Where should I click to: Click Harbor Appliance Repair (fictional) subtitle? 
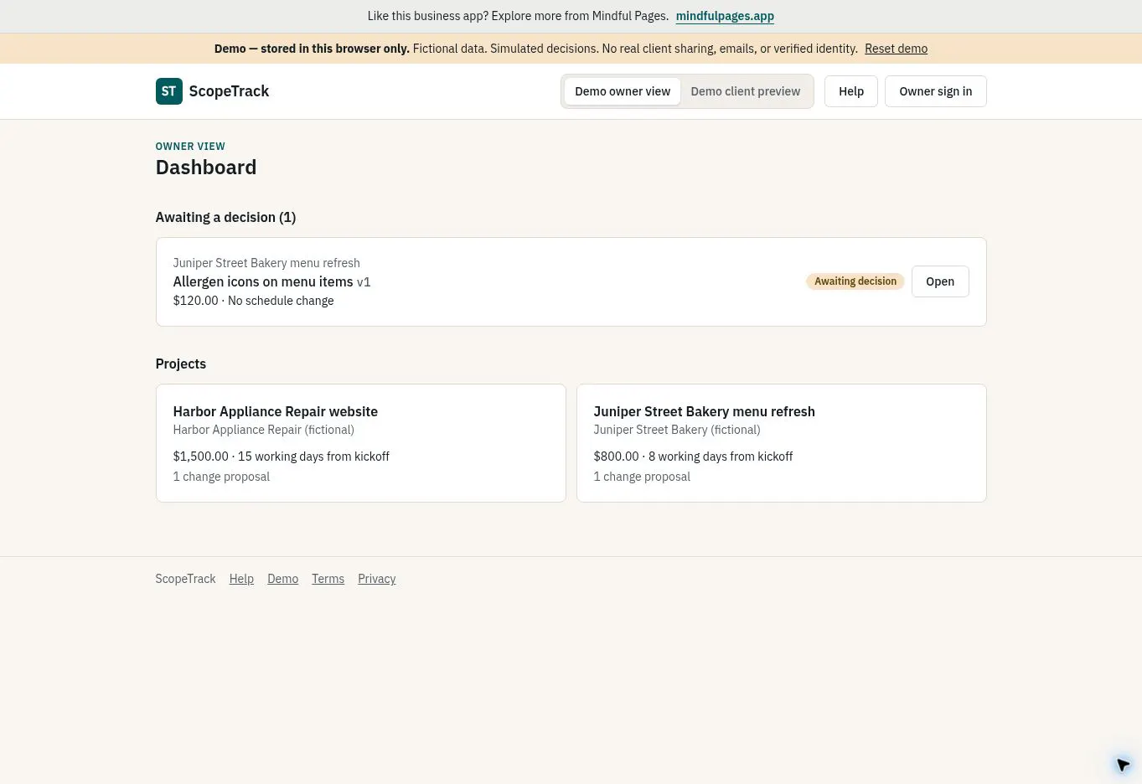coord(263,430)
